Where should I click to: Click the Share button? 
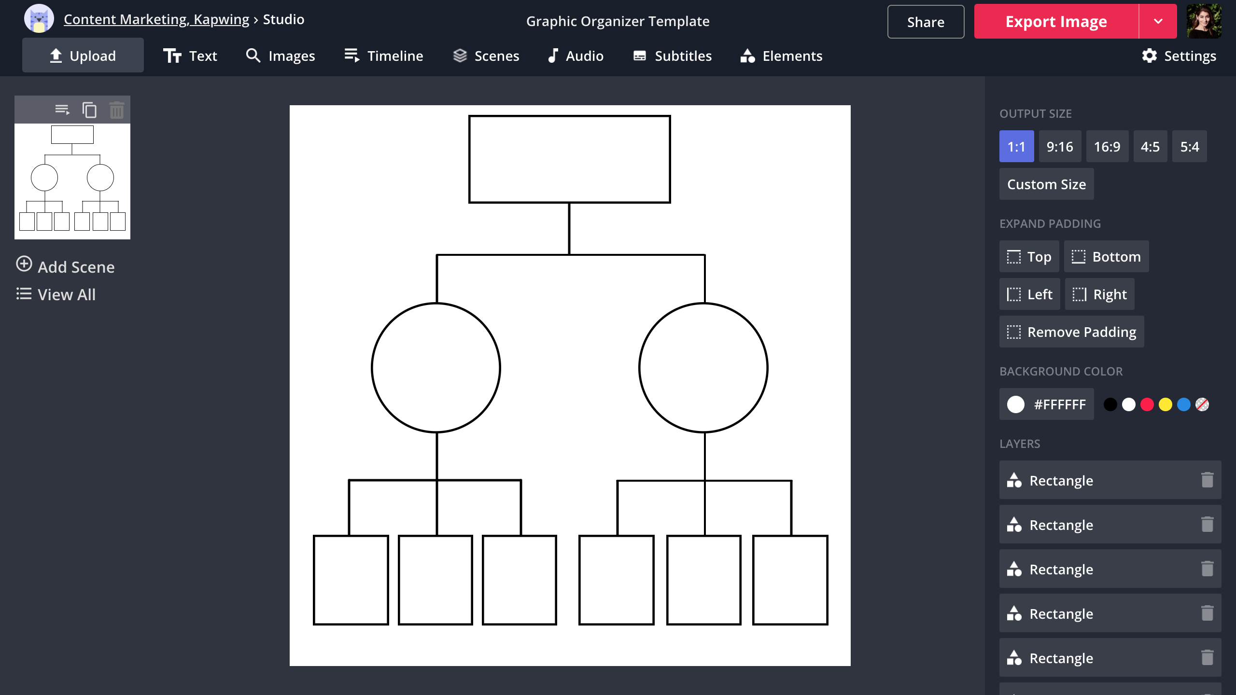(925, 21)
